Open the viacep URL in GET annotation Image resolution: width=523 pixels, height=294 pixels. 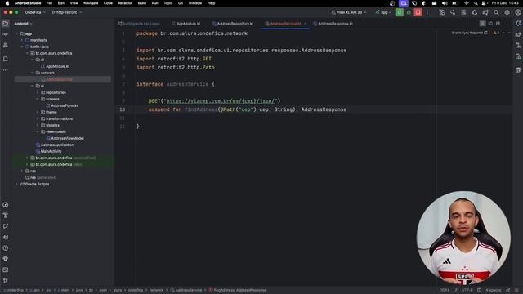click(x=221, y=101)
